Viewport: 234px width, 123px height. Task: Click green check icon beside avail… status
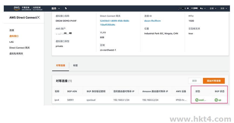[x=197, y=100]
